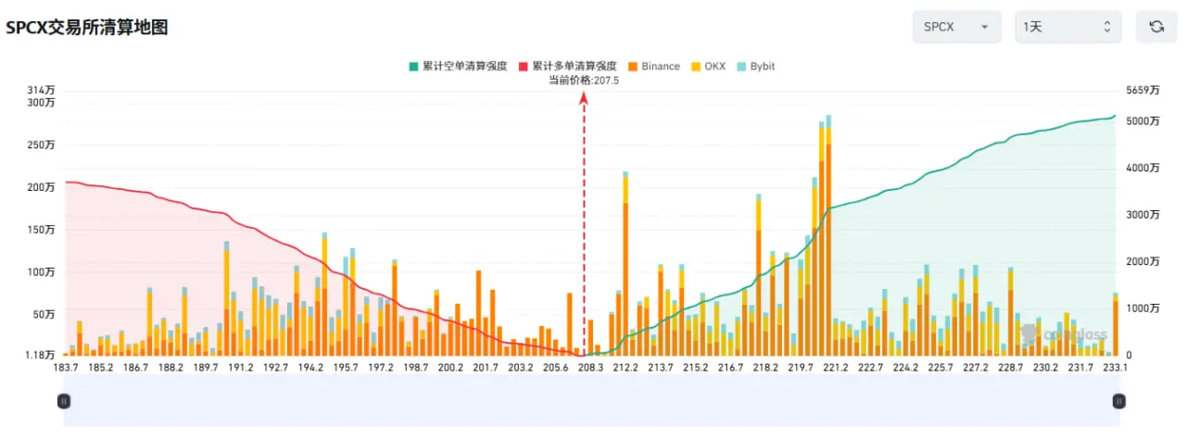Screen dimensions: 1186x439
Task: Click the tallest bar near 220.7
Action: 828,235
